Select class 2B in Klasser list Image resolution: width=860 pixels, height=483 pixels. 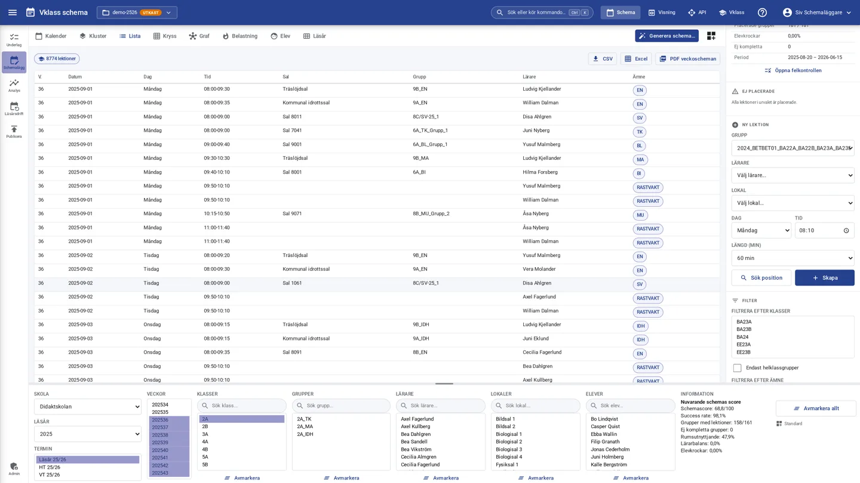[x=242, y=427]
